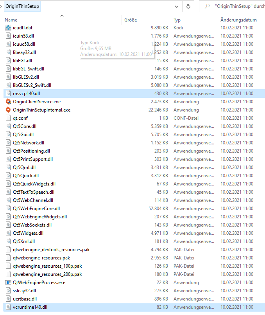265x315 pixels.
Task: Click the DLL icon of ucrtbase.dll
Action: [x=8, y=299]
